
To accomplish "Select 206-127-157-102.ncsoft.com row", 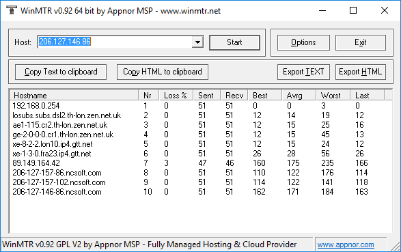I will pos(201,182).
